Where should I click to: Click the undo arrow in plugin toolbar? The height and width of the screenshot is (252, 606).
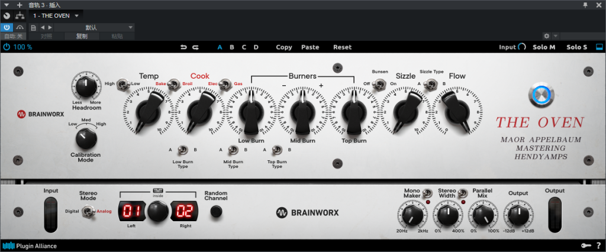coord(183,47)
